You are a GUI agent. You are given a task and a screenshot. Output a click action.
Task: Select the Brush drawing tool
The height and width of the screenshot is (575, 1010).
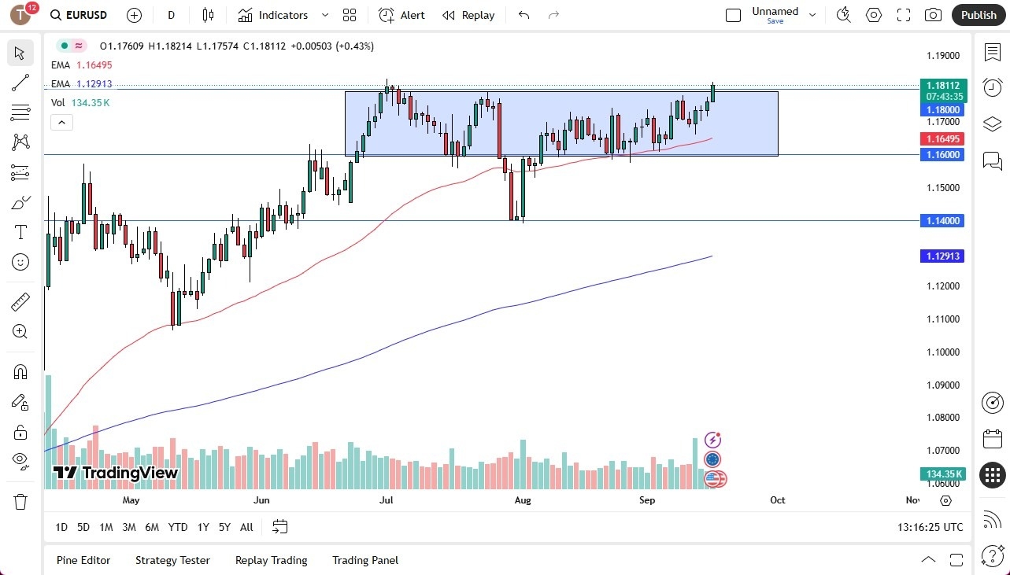click(20, 202)
